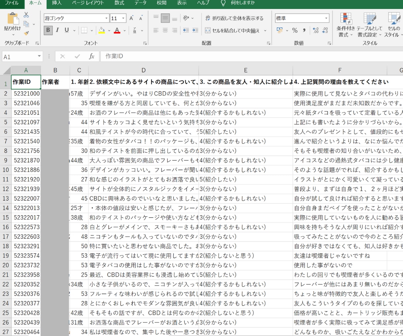Toggle Underline formatting

point(67,30)
